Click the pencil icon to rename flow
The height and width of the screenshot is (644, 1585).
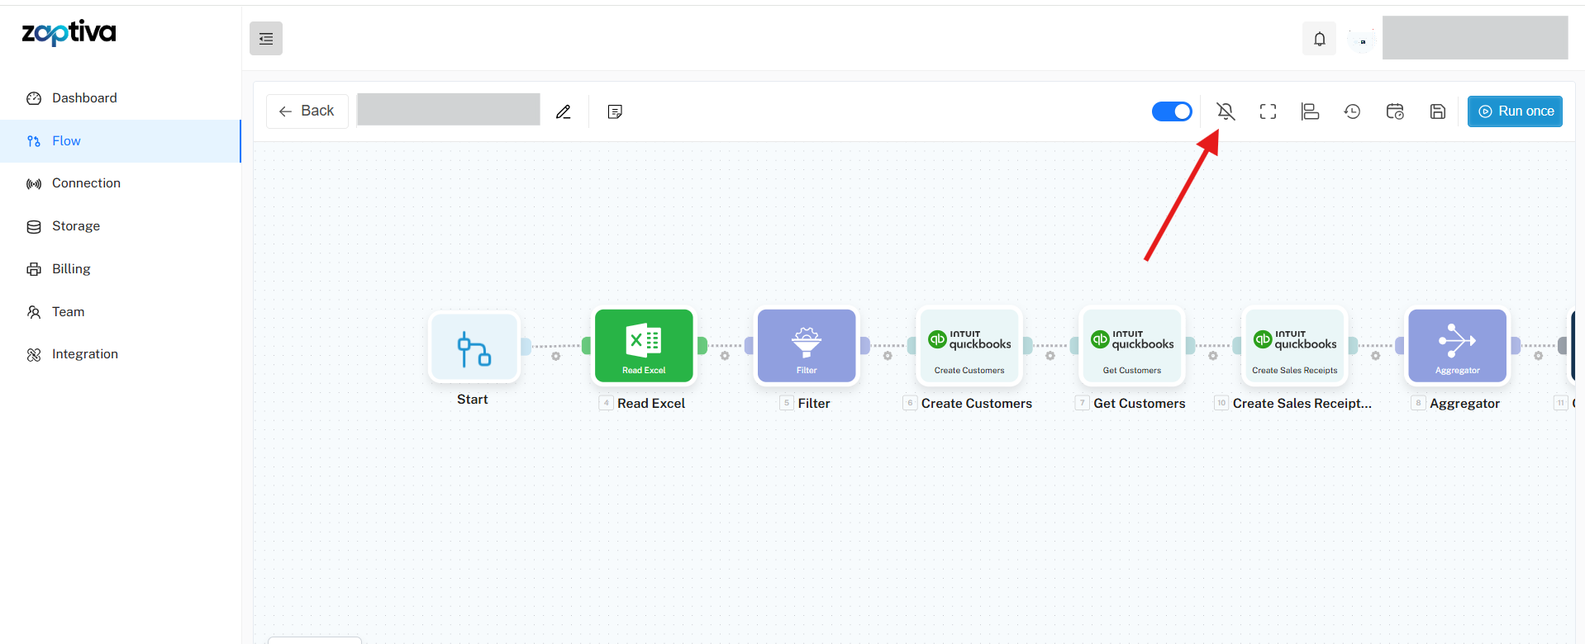click(x=564, y=111)
